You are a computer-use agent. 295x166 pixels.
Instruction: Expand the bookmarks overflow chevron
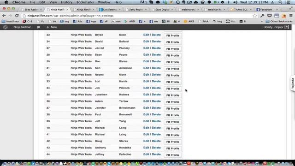[261, 22]
